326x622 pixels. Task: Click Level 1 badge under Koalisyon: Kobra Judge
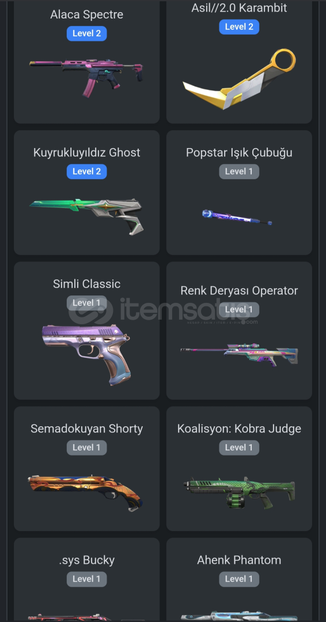tap(239, 447)
